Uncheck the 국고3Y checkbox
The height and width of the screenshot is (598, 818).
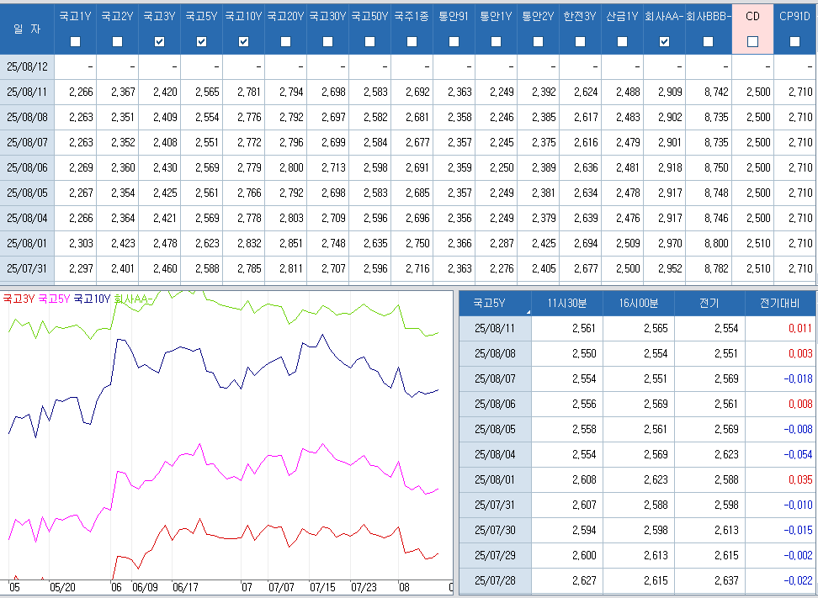click(x=160, y=42)
